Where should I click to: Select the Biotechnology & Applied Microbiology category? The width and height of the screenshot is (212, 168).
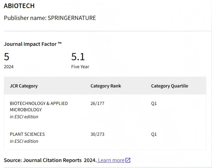point(39,106)
